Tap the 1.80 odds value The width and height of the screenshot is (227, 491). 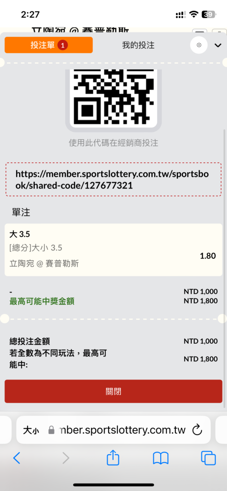[x=208, y=256]
